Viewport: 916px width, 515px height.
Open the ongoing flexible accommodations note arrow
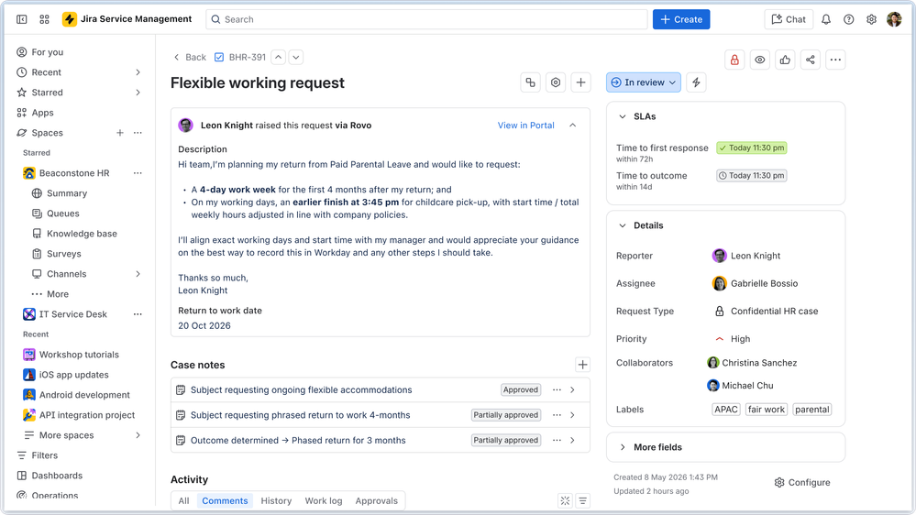pyautogui.click(x=572, y=389)
